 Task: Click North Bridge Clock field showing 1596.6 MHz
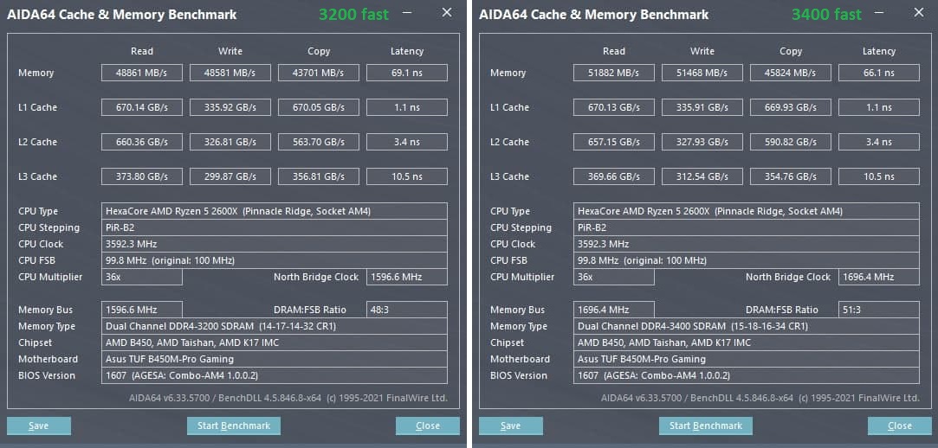407,277
